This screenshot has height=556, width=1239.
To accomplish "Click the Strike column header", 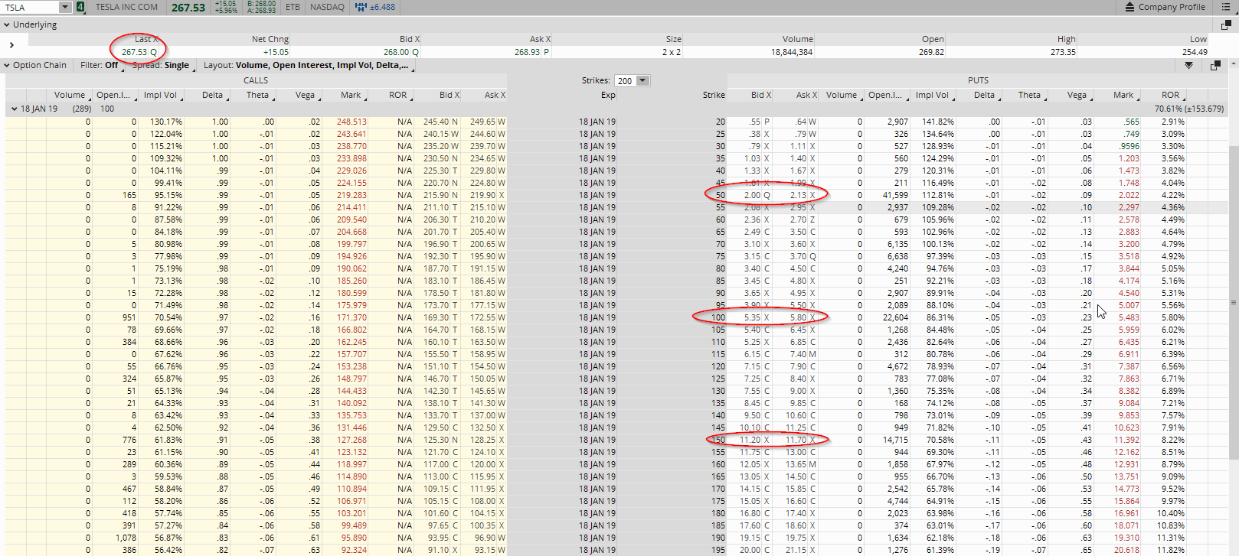I will (714, 95).
